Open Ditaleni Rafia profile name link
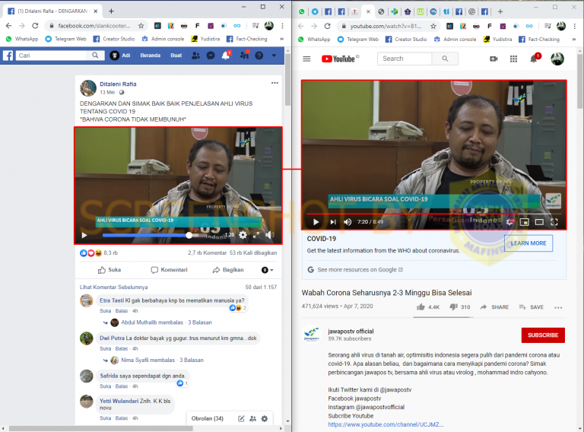584x432 pixels. pos(118,84)
